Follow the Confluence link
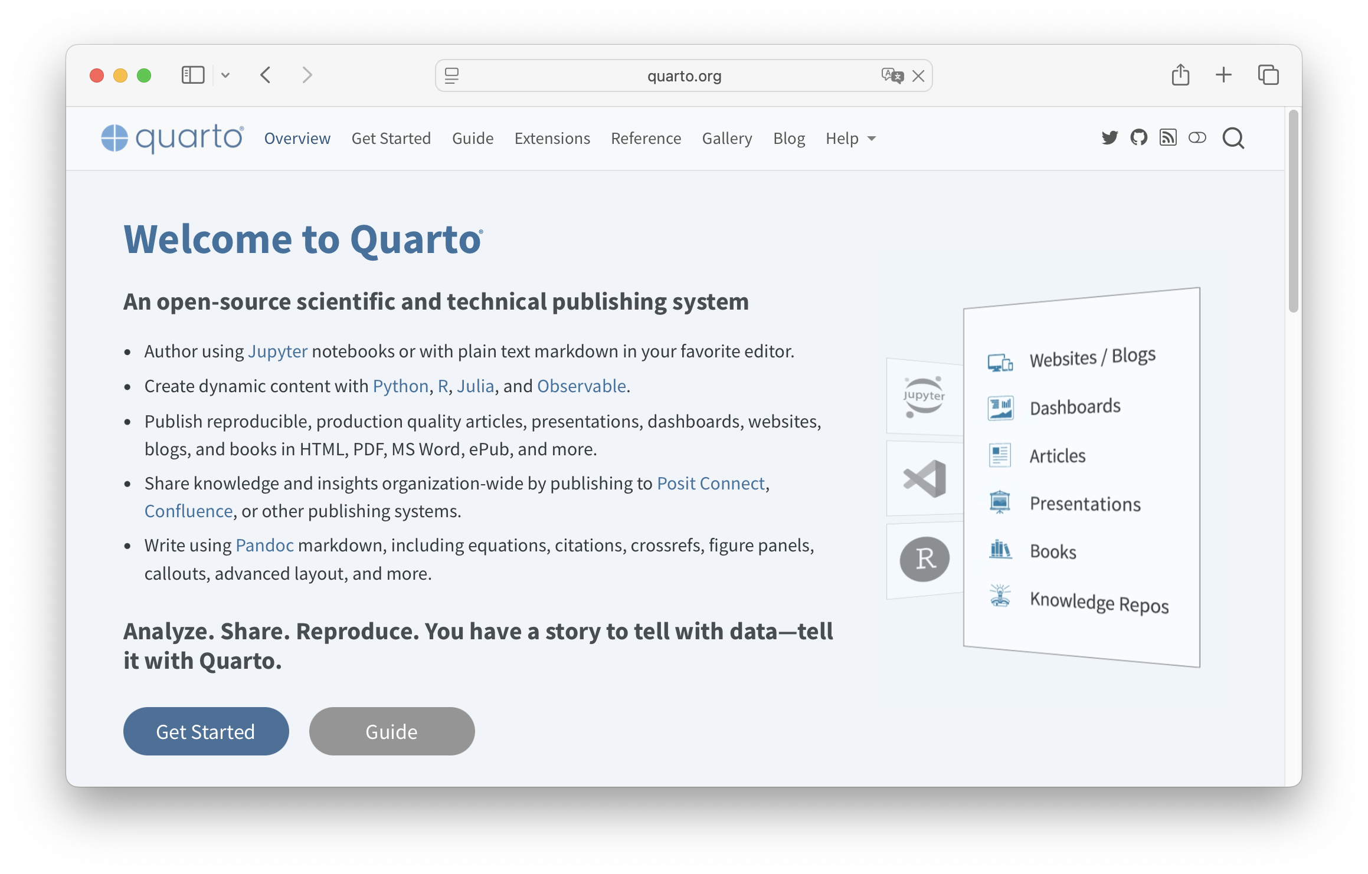Image resolution: width=1368 pixels, height=874 pixels. (189, 511)
